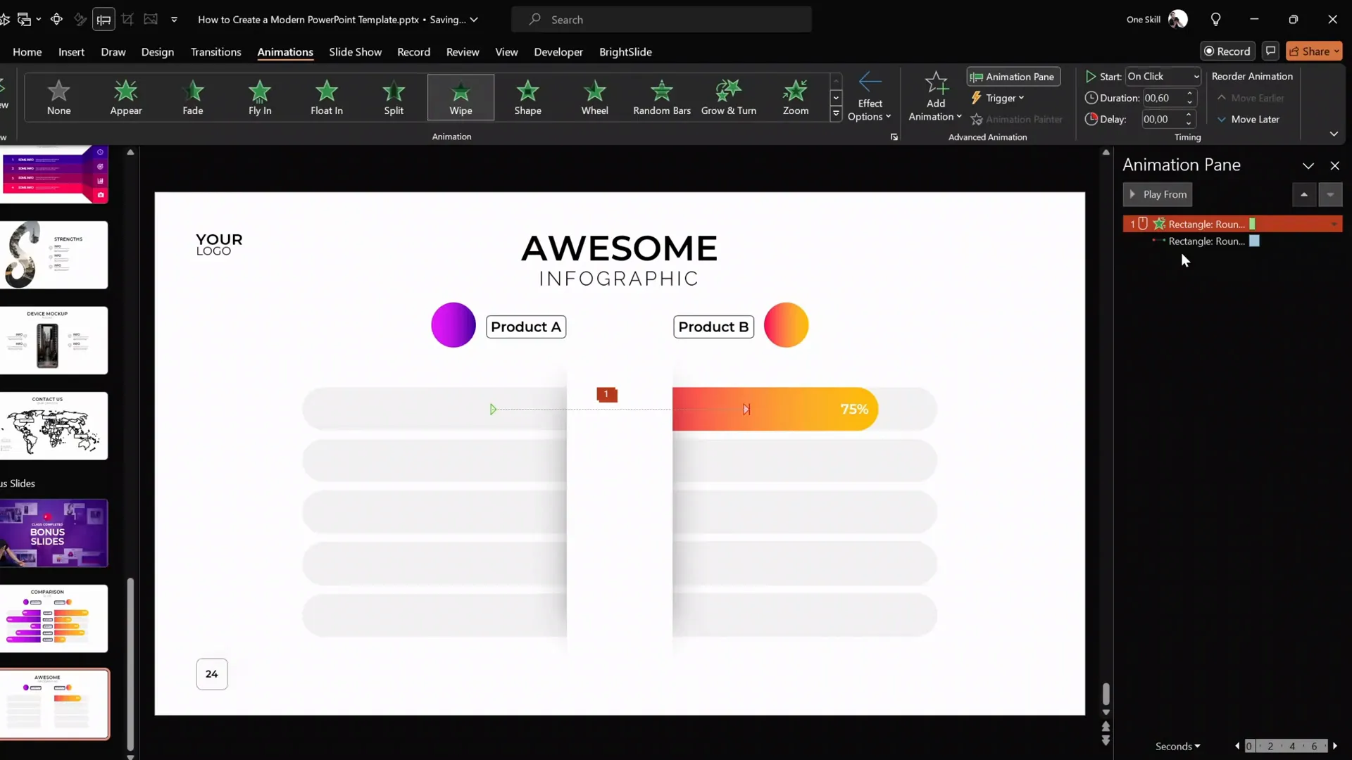
Task: Apply the Random Bars animation effect
Action: [662, 97]
